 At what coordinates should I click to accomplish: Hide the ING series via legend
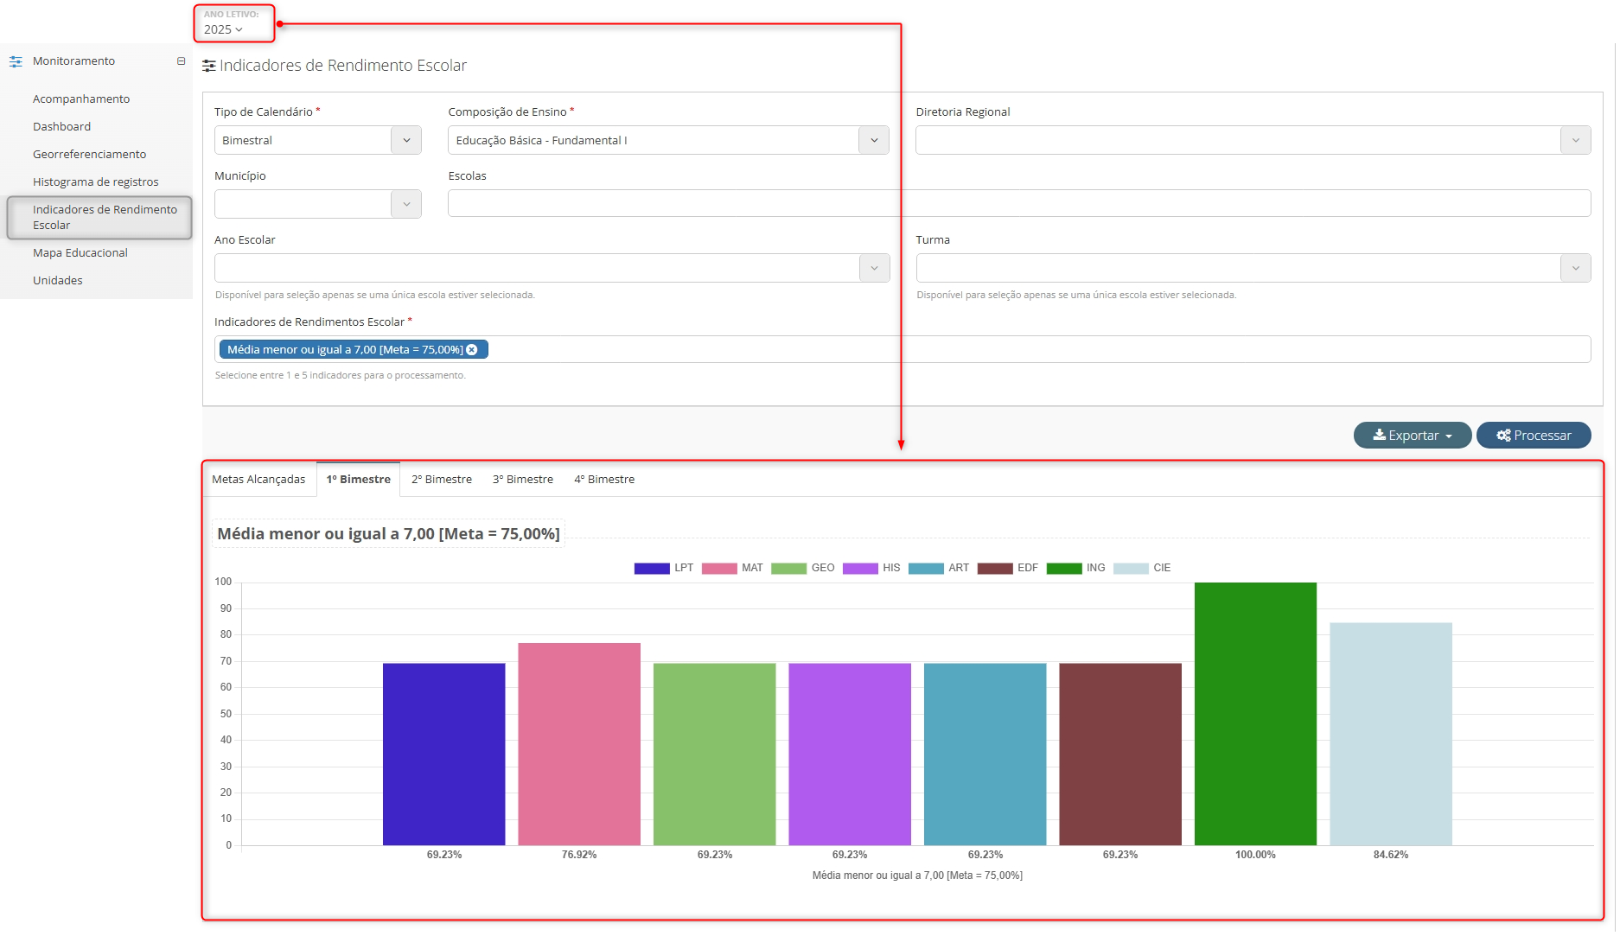point(1075,569)
